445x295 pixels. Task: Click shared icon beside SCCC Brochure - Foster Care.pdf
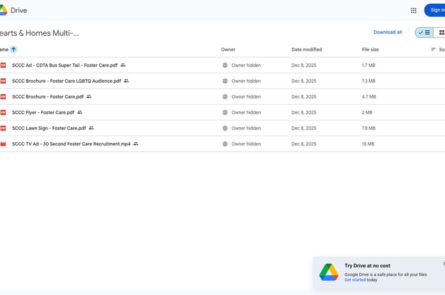pyautogui.click(x=89, y=97)
